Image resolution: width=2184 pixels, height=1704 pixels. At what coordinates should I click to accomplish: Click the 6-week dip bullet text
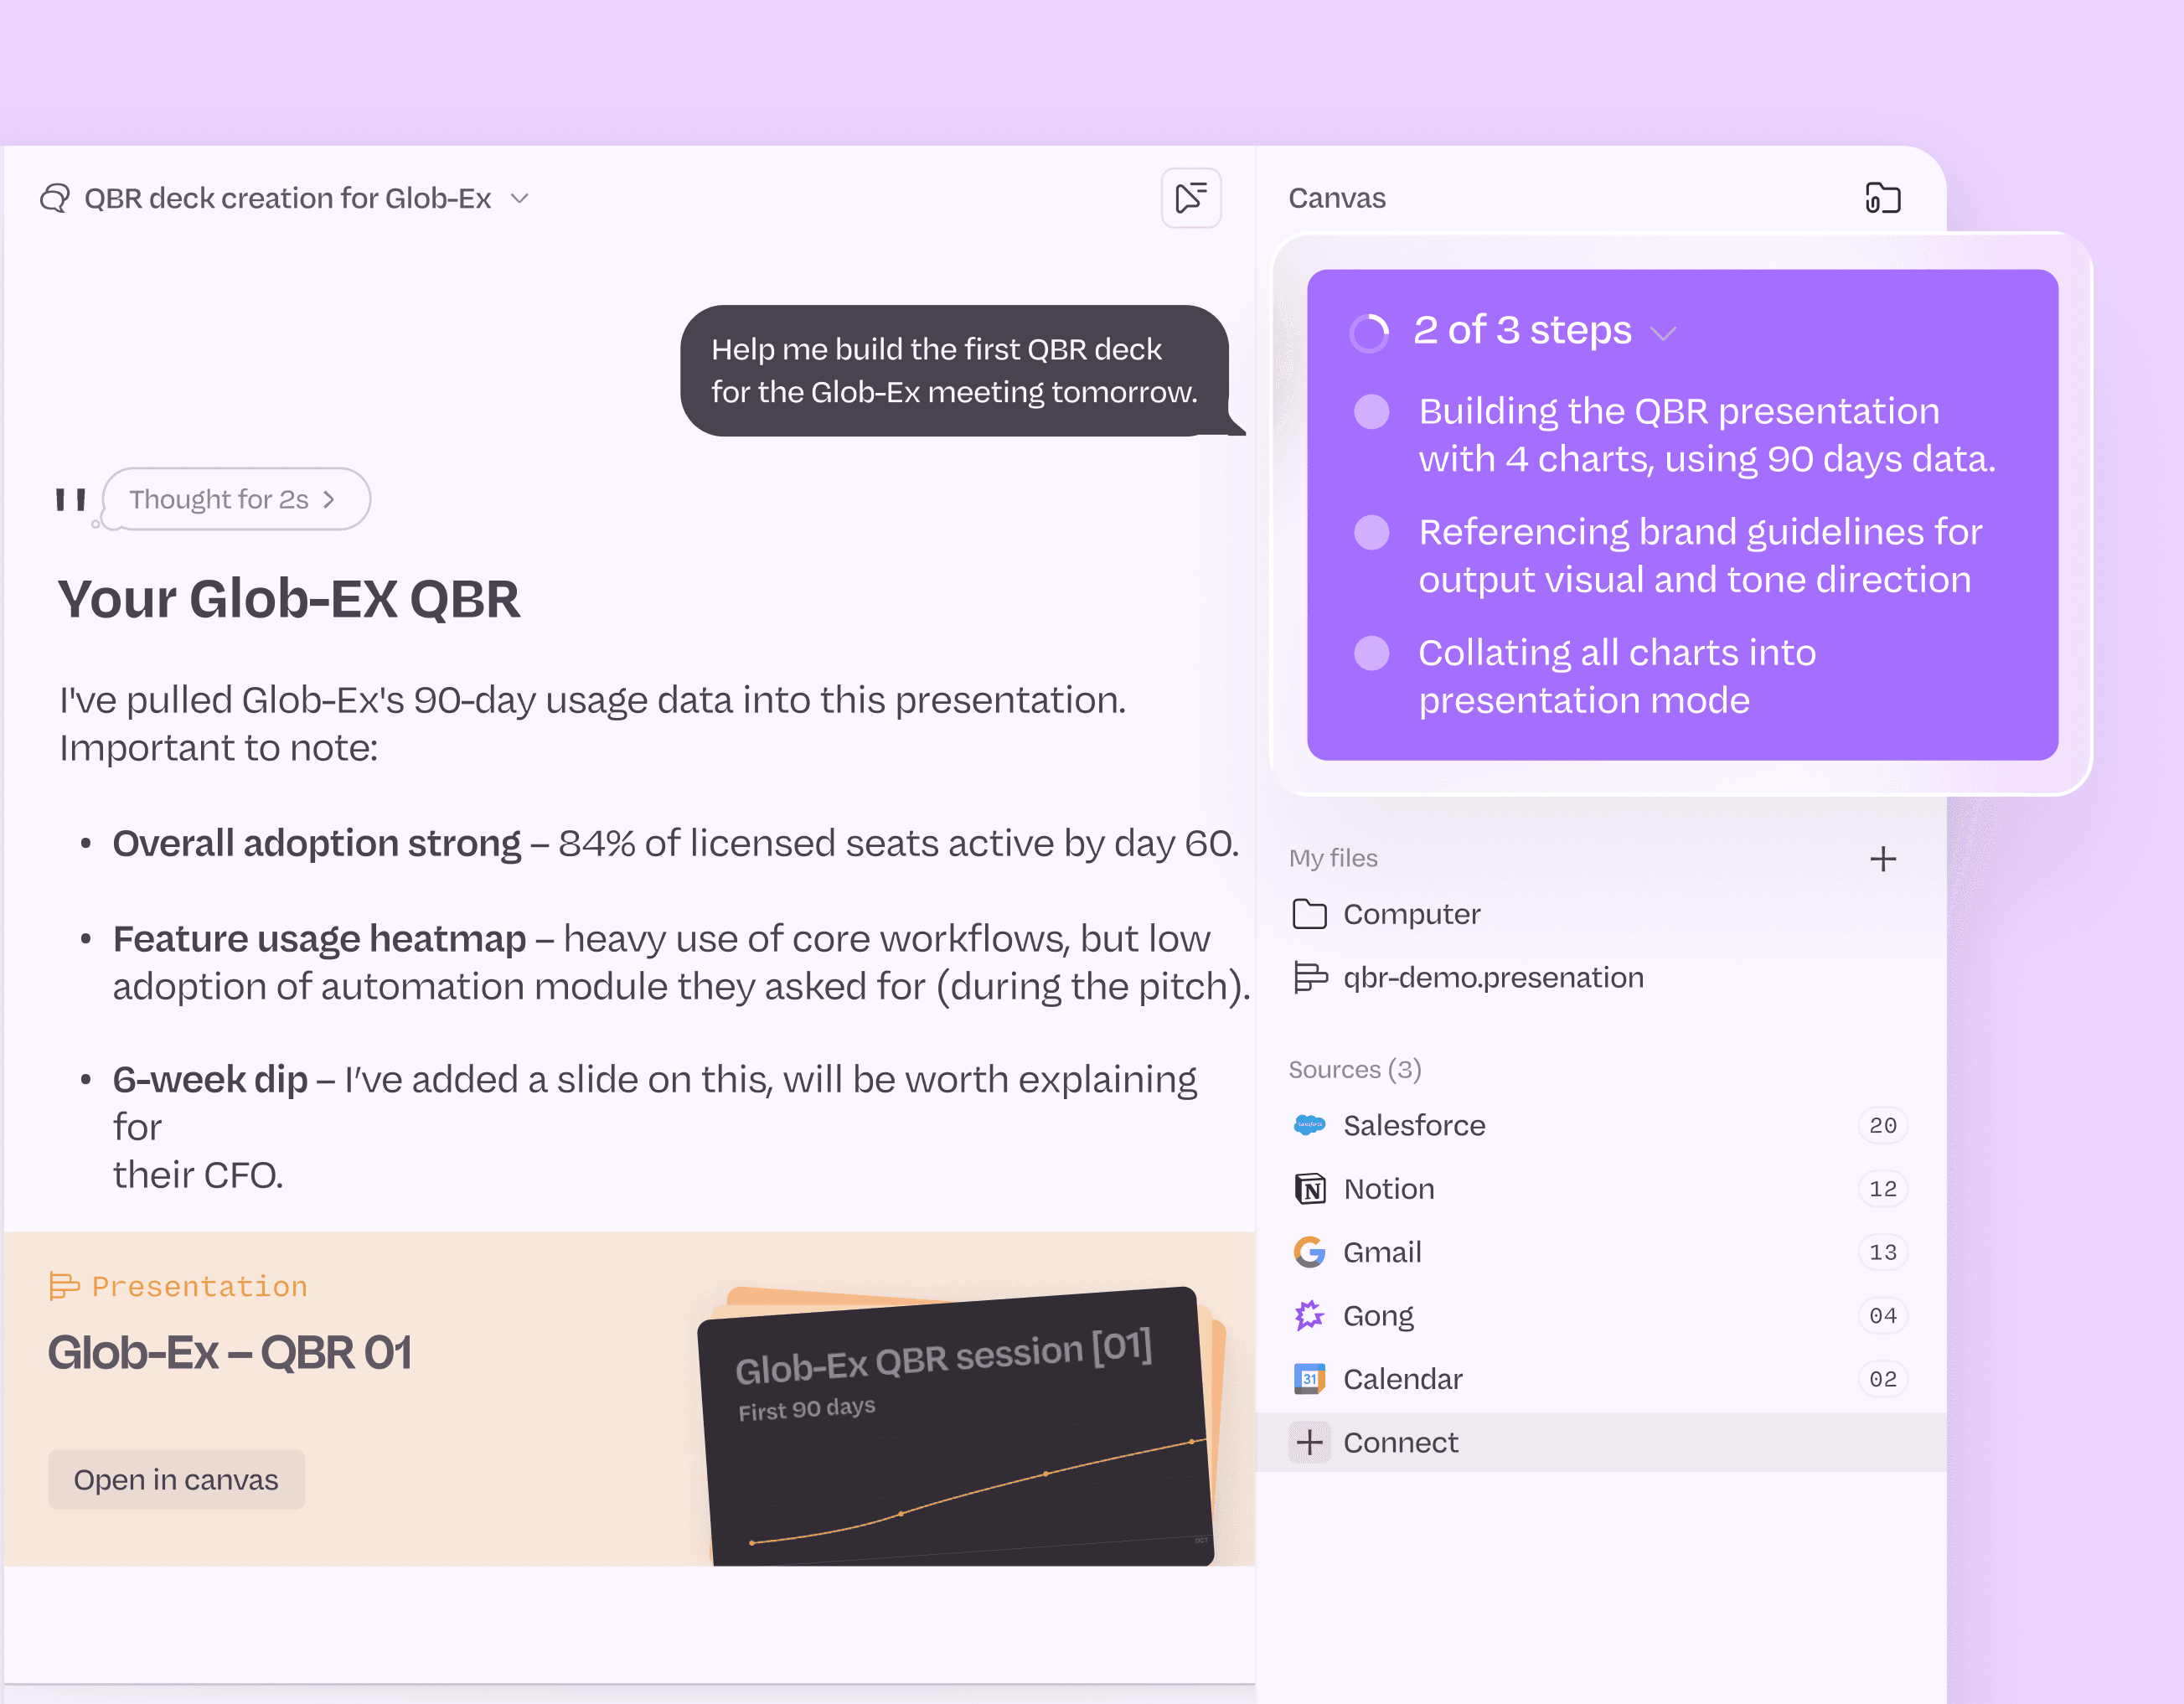pos(654,1127)
